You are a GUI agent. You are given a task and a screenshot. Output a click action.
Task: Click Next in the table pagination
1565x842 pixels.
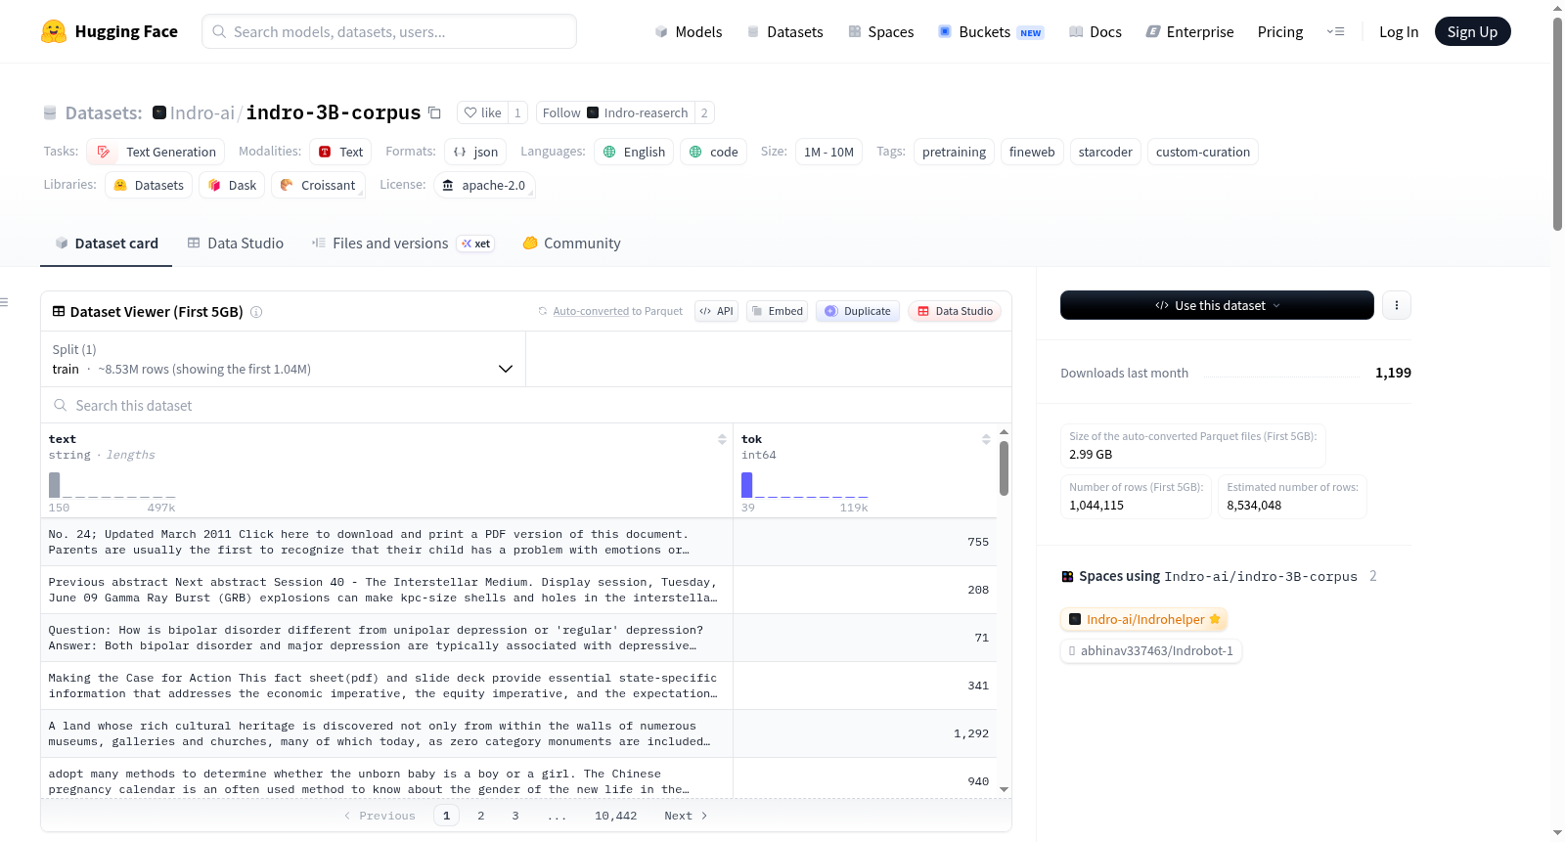coord(686,816)
